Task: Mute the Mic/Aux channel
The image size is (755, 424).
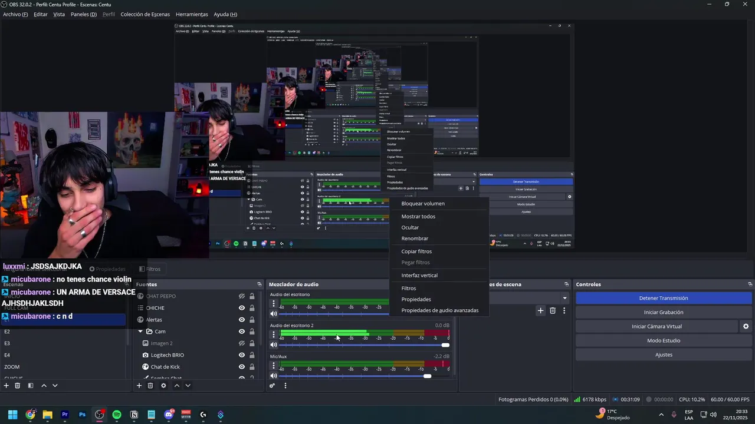Action: coord(274,376)
